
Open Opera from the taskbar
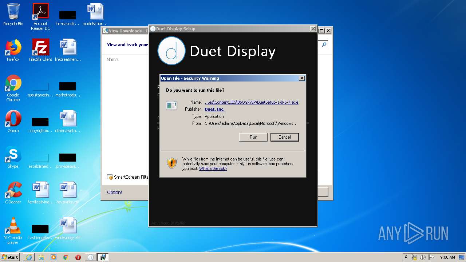tap(78, 257)
